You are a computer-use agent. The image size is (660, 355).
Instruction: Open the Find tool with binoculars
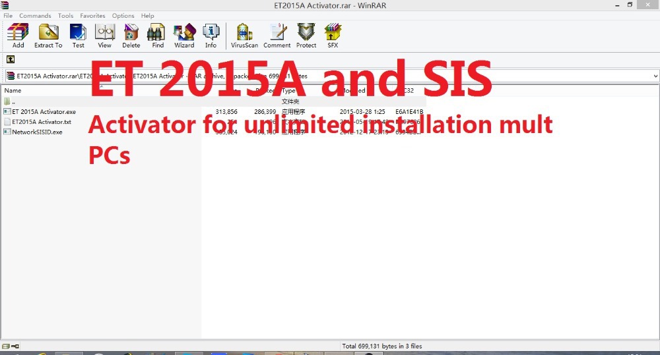pos(158,36)
